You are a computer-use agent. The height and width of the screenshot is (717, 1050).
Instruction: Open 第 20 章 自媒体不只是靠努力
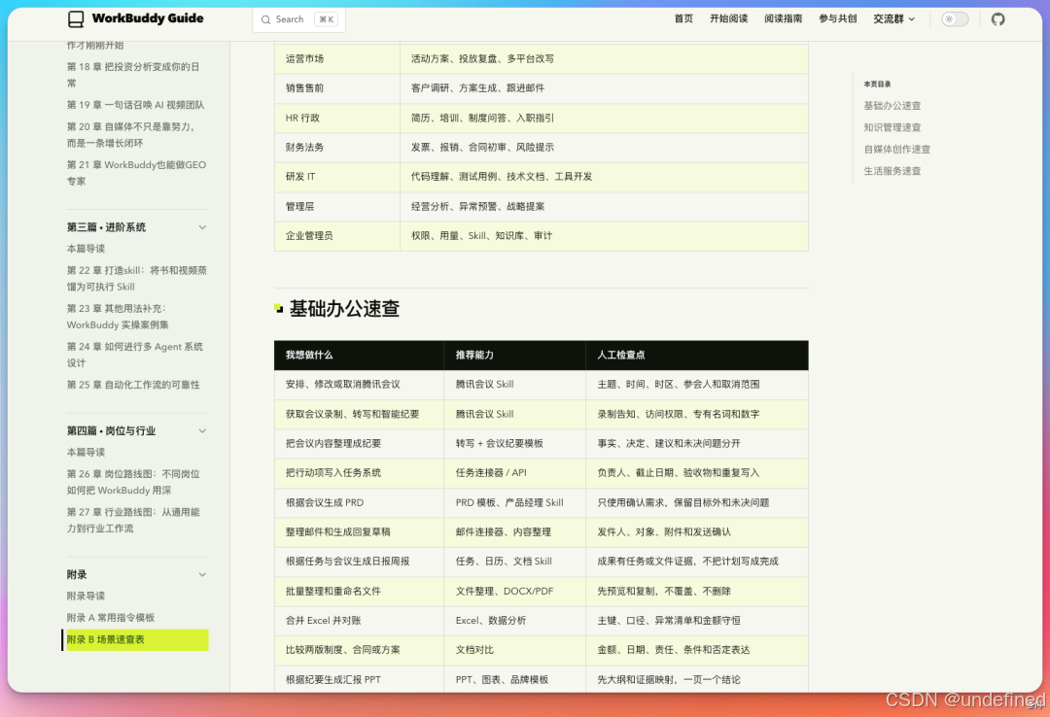point(131,135)
